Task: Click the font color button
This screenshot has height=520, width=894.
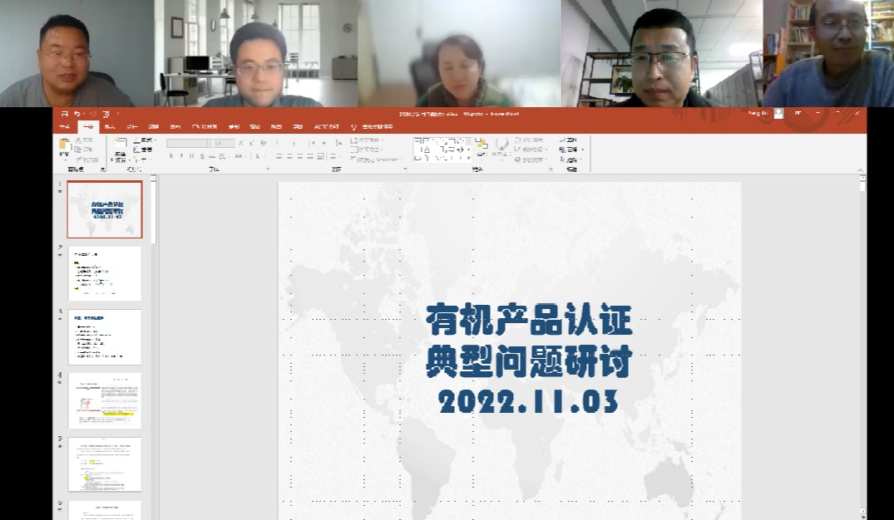Action: pos(258,155)
